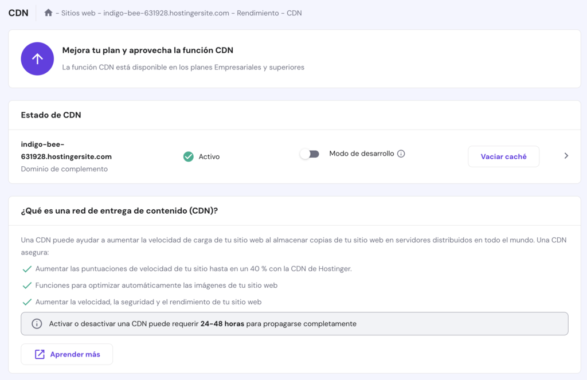Image resolution: width=587 pixels, height=380 pixels.
Task: Click the home icon in the breadcrumb
Action: tap(48, 13)
